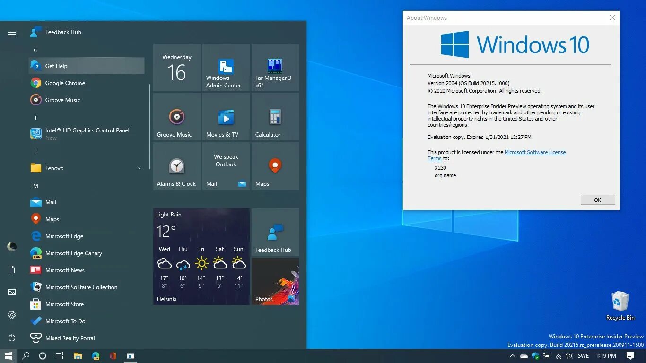Open the Feedback Hub tile

click(x=275, y=232)
